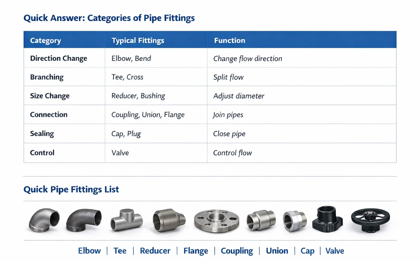
Task: Click the black cap fitting image
Action: 327,219
